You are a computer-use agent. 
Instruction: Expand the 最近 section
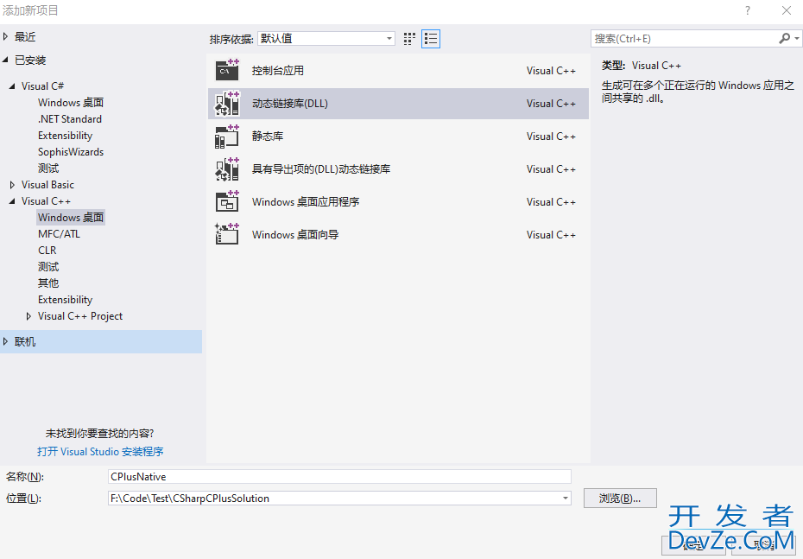[6, 36]
